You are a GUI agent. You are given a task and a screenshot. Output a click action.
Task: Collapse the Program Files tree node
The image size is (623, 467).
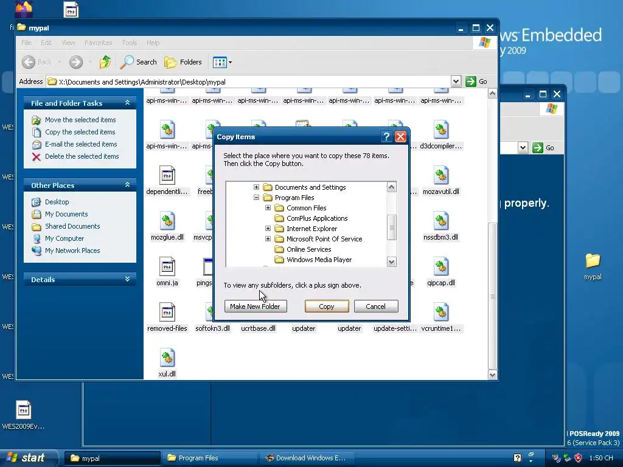(256, 198)
